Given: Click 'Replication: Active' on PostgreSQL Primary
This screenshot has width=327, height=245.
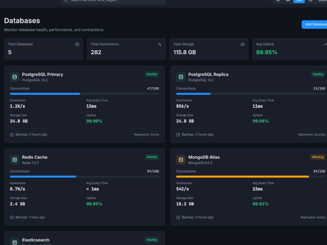Looking at the screenshot, I should coord(146,135).
